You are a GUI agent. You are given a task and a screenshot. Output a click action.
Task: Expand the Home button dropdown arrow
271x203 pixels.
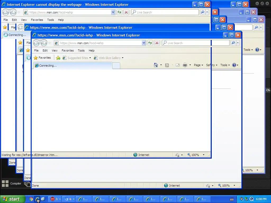coord(161,65)
